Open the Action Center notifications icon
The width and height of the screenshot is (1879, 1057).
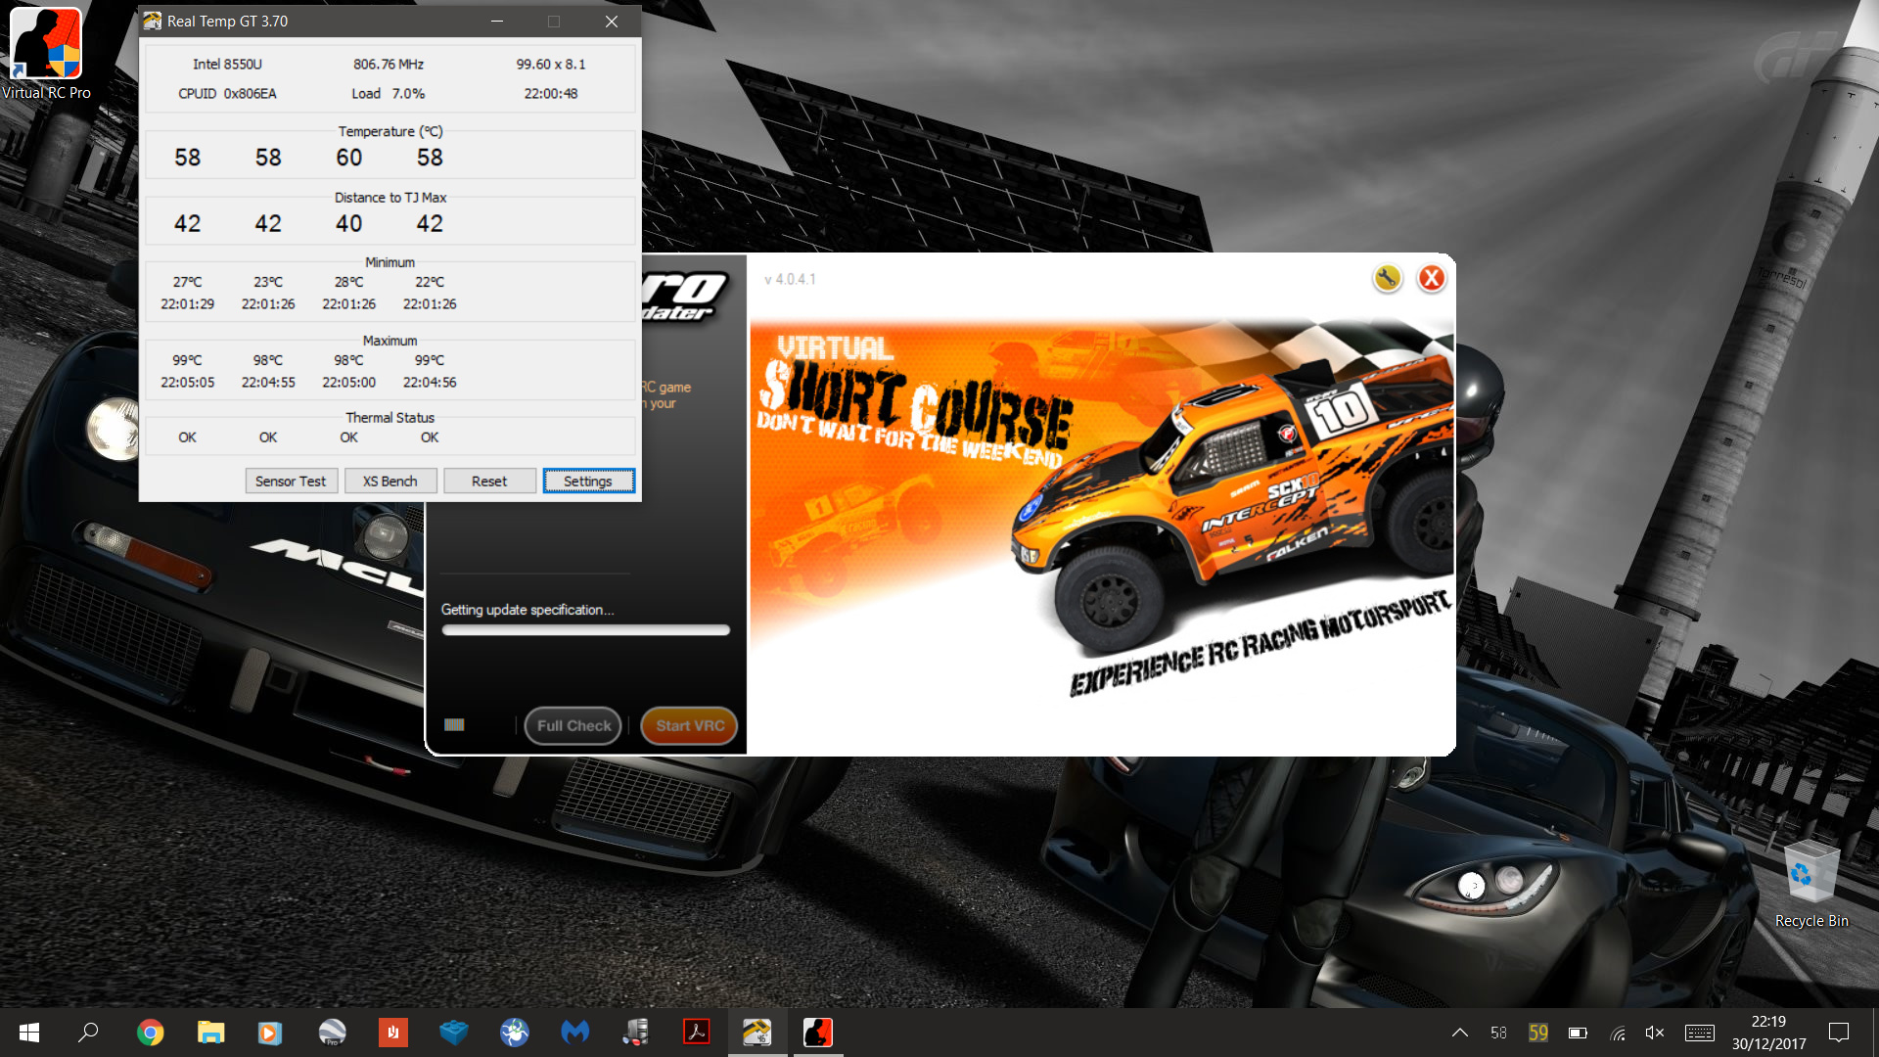(1839, 1033)
